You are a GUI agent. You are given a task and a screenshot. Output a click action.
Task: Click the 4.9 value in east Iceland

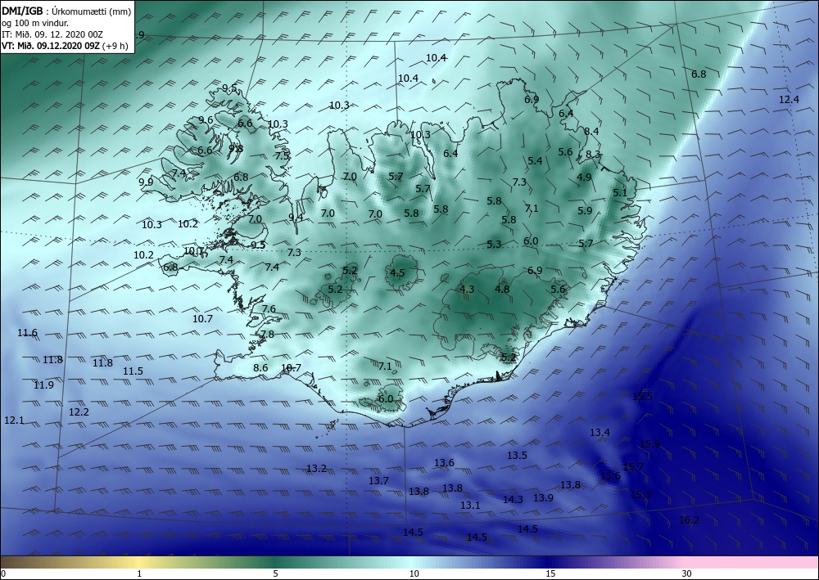[584, 177]
